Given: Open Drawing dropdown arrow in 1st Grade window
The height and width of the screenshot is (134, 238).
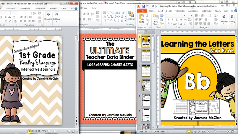Looking at the screenshot, I should [48, 21].
